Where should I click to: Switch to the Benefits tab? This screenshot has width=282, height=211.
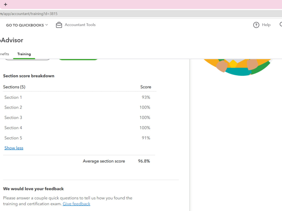click(x=5, y=54)
